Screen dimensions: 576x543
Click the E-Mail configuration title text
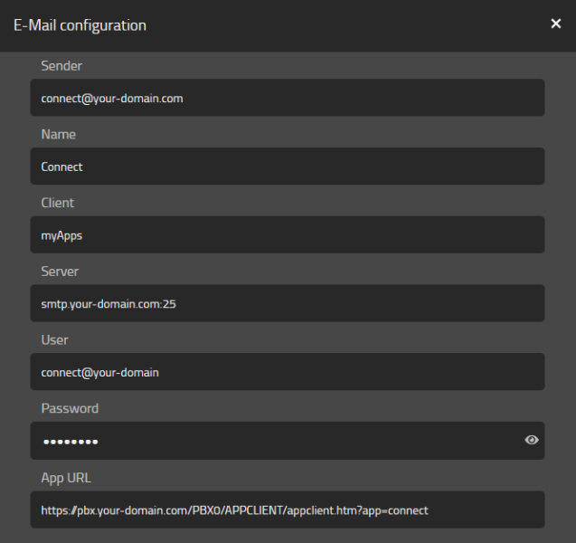(x=80, y=25)
